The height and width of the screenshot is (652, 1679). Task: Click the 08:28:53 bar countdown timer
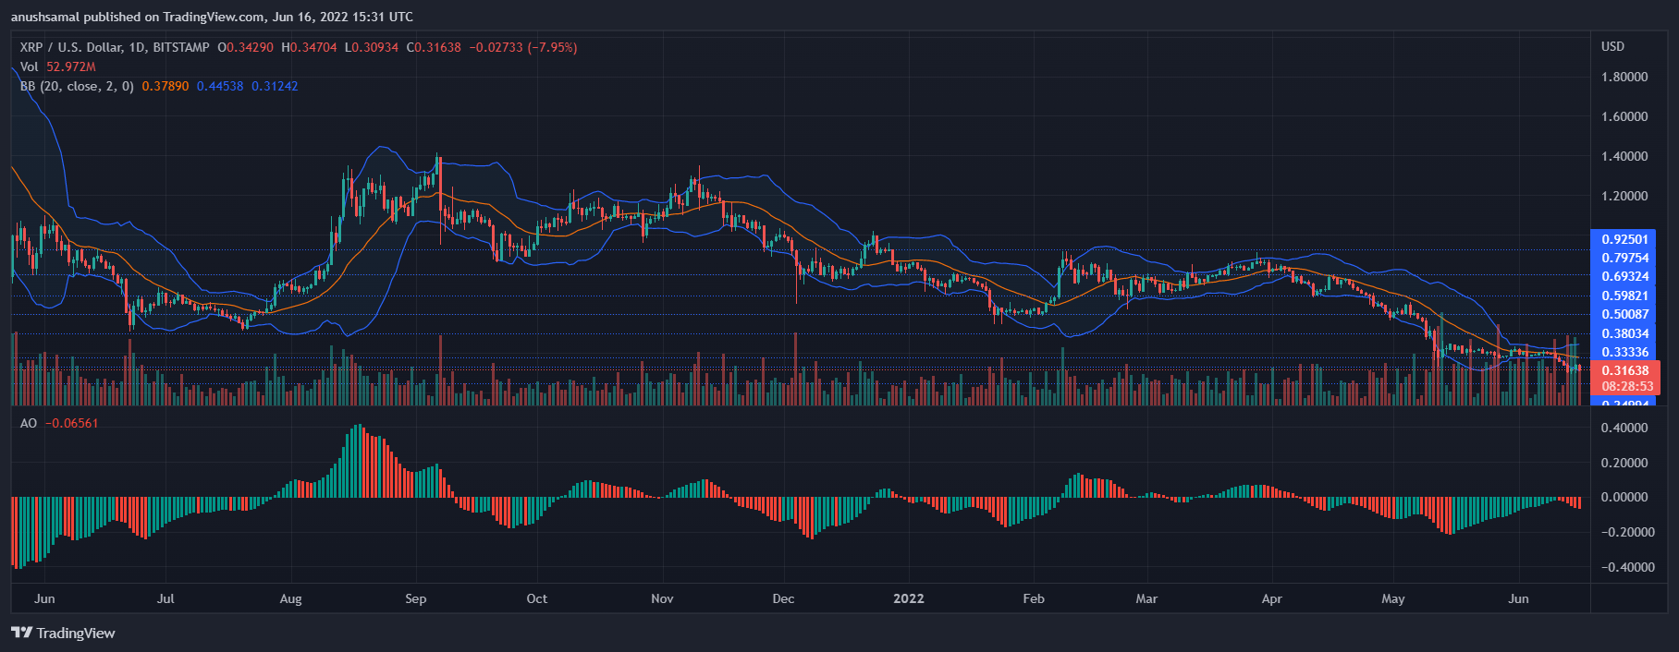[x=1626, y=386]
